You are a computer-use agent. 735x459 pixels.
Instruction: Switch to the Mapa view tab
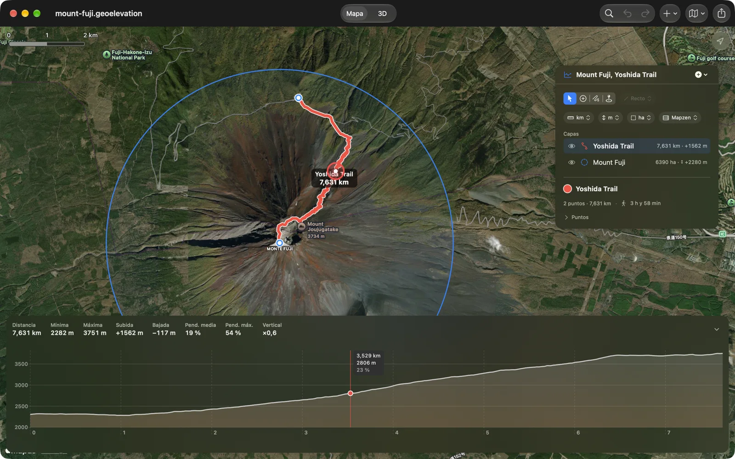tap(355, 13)
